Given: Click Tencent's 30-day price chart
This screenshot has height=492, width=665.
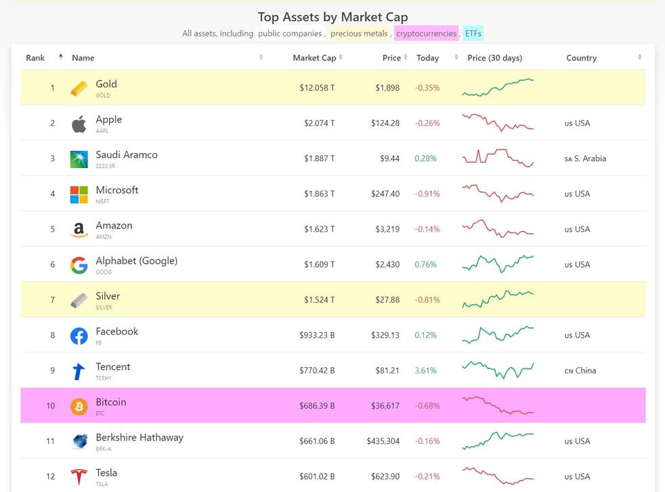Looking at the screenshot, I should pos(498,370).
